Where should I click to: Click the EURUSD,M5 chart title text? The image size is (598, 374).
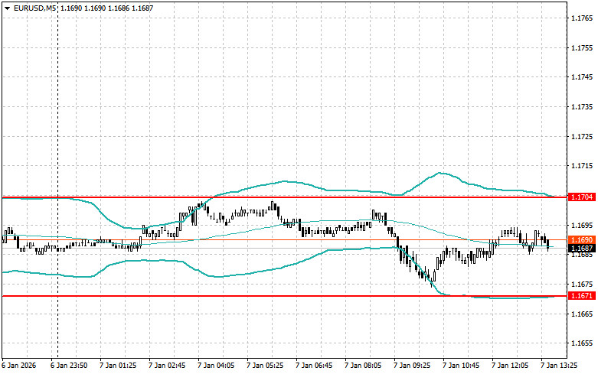pos(33,8)
